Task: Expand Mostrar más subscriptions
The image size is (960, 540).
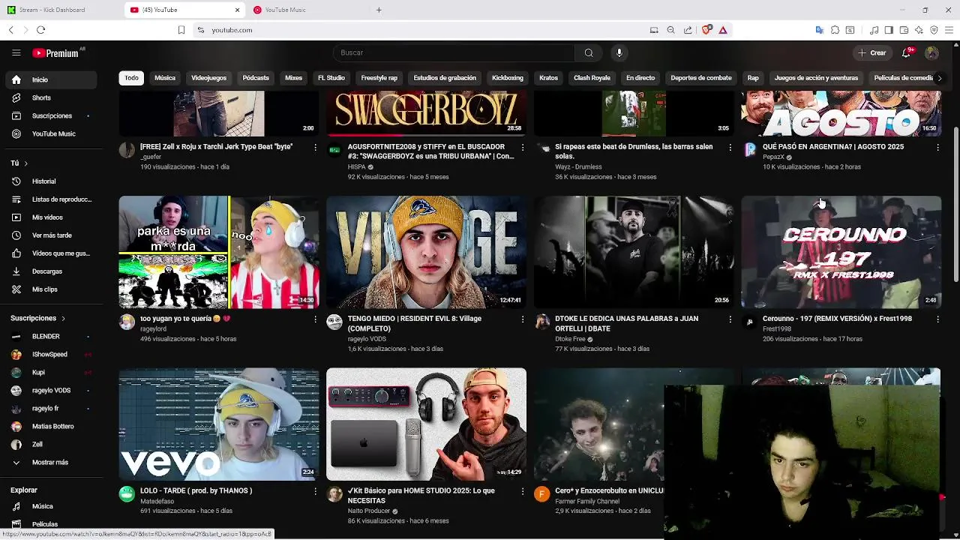Action: [51, 462]
